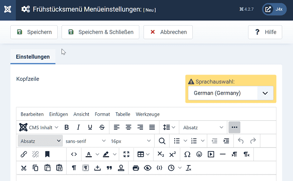This screenshot has width=293, height=181.
Task: Clear formatting
Action: [x=188, y=168]
